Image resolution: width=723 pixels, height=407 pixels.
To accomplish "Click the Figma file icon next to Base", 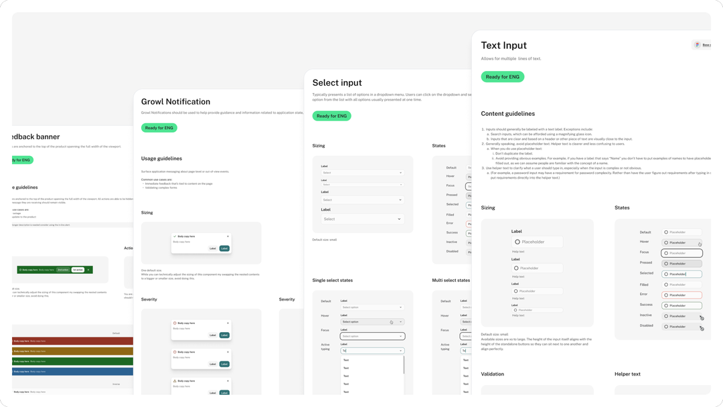I will pos(696,44).
